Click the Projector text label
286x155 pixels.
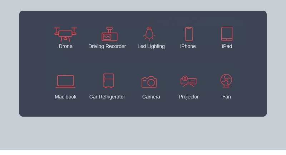[x=189, y=97]
